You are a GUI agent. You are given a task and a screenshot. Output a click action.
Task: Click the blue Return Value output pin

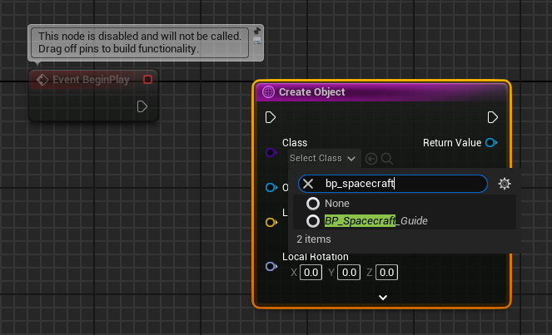[x=491, y=143]
